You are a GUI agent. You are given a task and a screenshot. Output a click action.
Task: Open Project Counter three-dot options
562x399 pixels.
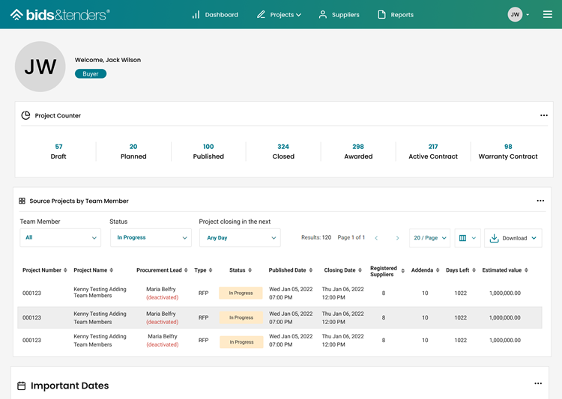pos(544,115)
